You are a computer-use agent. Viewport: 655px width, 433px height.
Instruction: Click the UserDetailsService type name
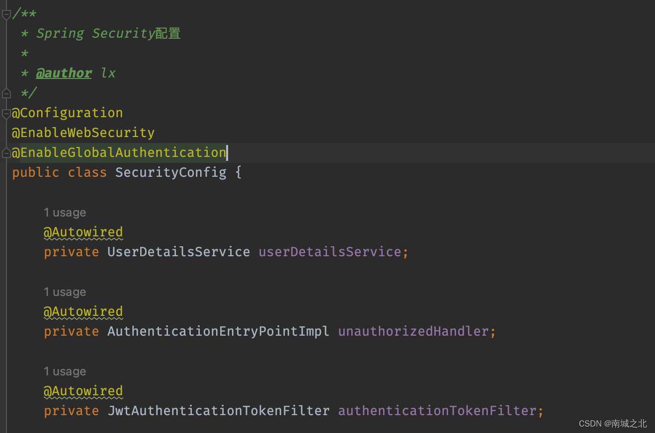coord(178,252)
